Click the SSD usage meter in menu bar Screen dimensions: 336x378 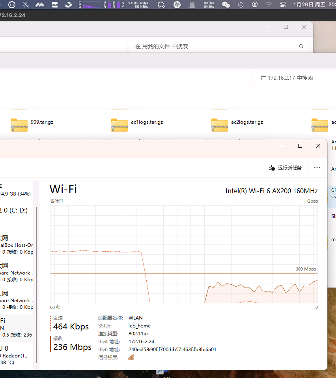[x=116, y=5]
